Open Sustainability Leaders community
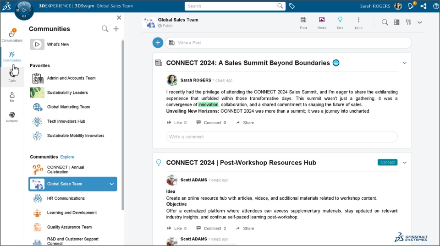Screen dimensions: 440x246 point(67,93)
